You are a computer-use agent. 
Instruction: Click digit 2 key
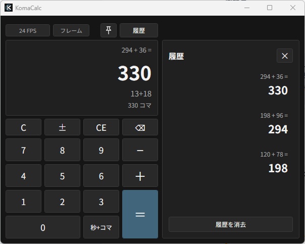tap(62, 202)
